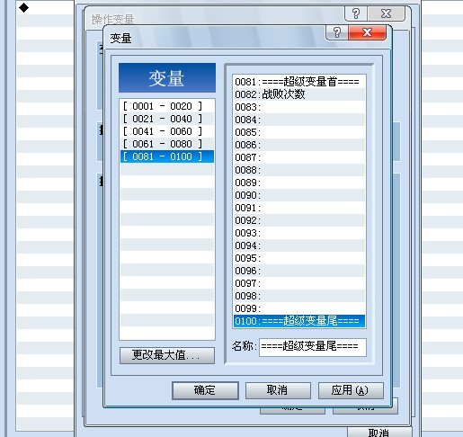The width and height of the screenshot is (463, 437).
Task: Select empty variable 0088
Action: pyautogui.click(x=299, y=170)
